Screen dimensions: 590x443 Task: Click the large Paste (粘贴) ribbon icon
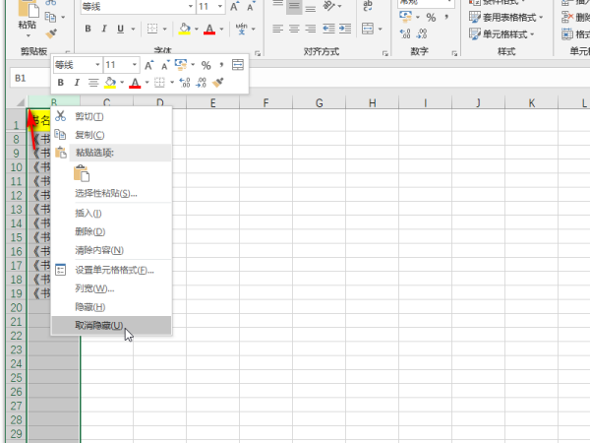click(28, 14)
